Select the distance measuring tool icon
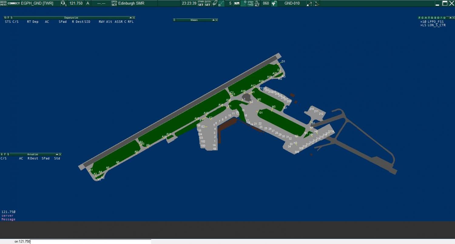 [x=309, y=3]
